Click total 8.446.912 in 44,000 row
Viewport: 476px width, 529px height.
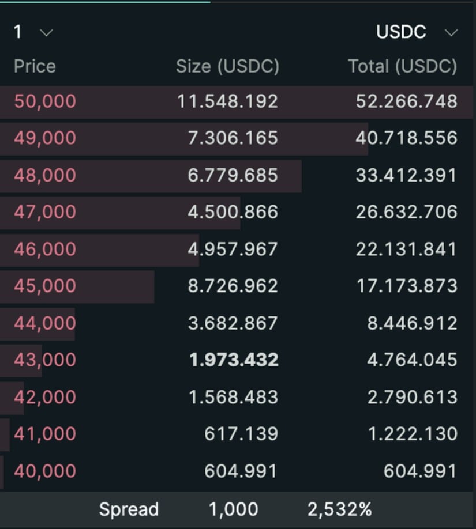(412, 323)
